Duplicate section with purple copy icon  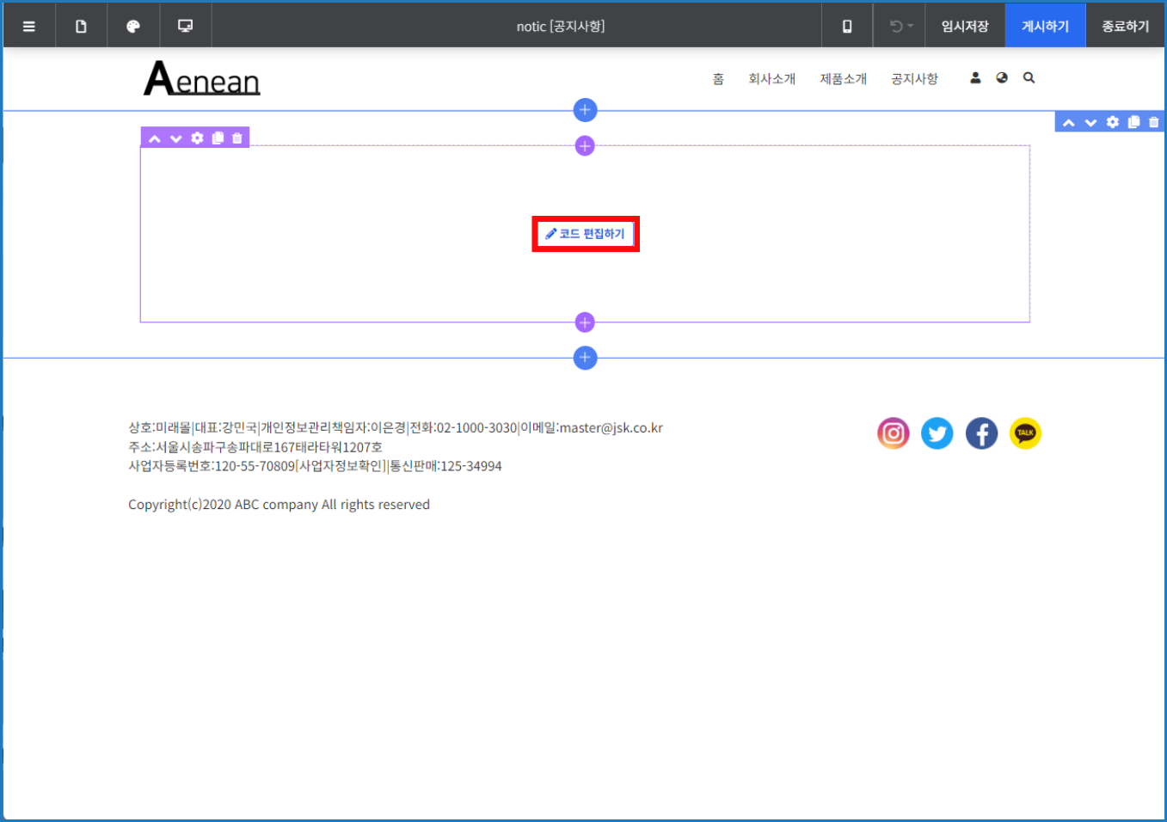(x=218, y=138)
